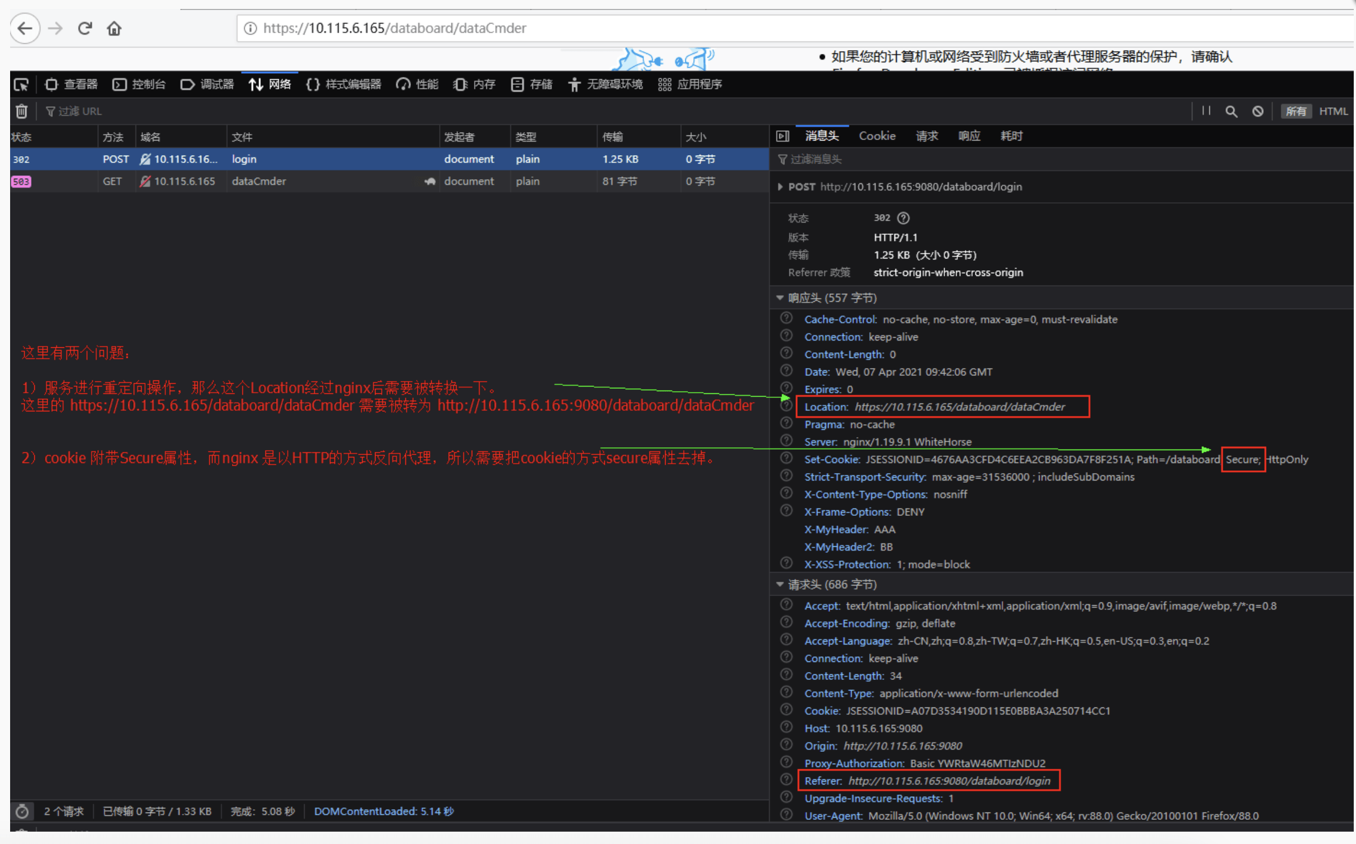
Task: Select the Cookie details tab
Action: click(x=877, y=136)
